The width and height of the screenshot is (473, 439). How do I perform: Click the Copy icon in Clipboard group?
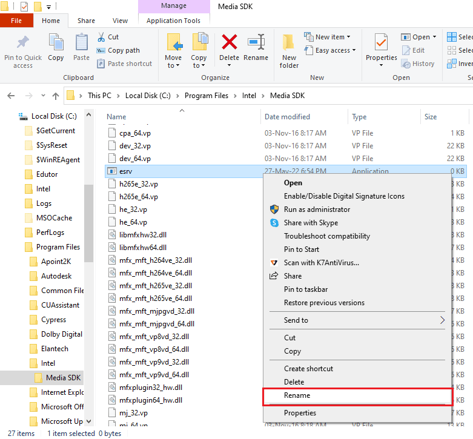click(56, 42)
